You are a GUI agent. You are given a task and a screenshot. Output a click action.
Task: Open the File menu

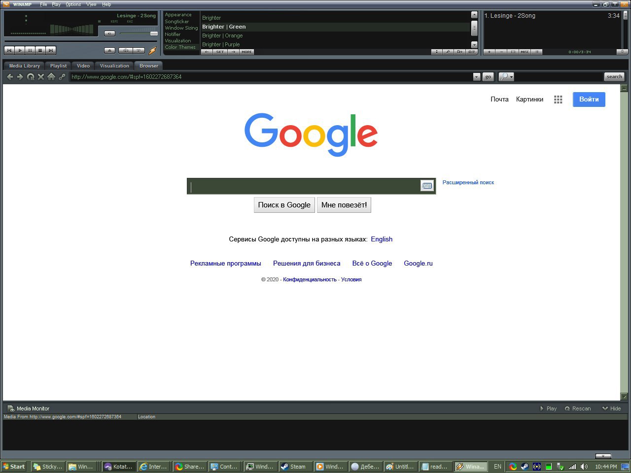(43, 4)
